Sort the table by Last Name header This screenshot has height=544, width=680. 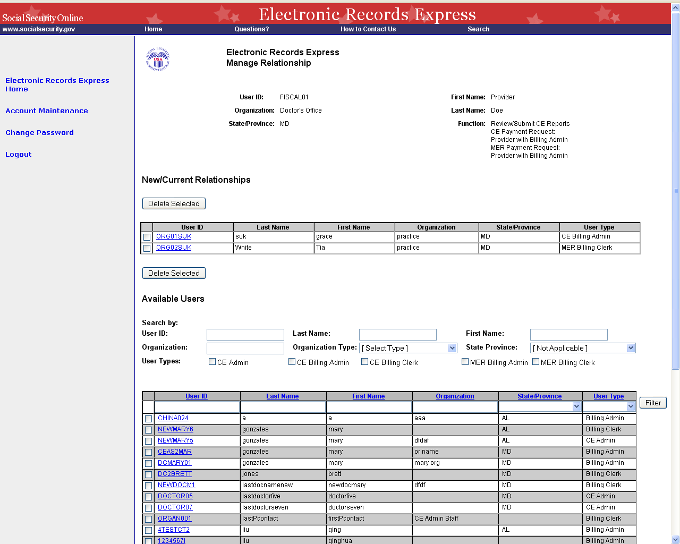pyautogui.click(x=282, y=396)
